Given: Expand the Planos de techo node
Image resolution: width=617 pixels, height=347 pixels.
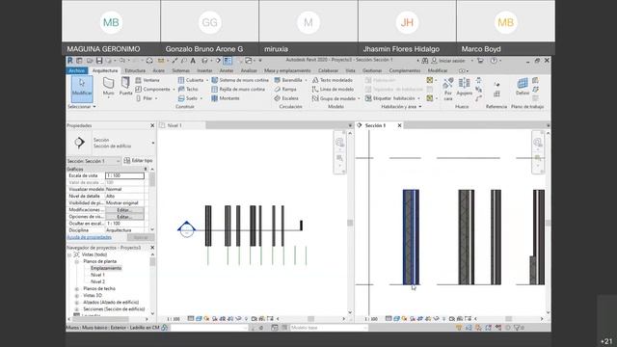Looking at the screenshot, I should (x=77, y=289).
